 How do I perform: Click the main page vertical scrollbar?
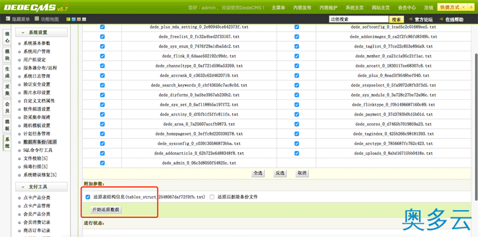476,127
